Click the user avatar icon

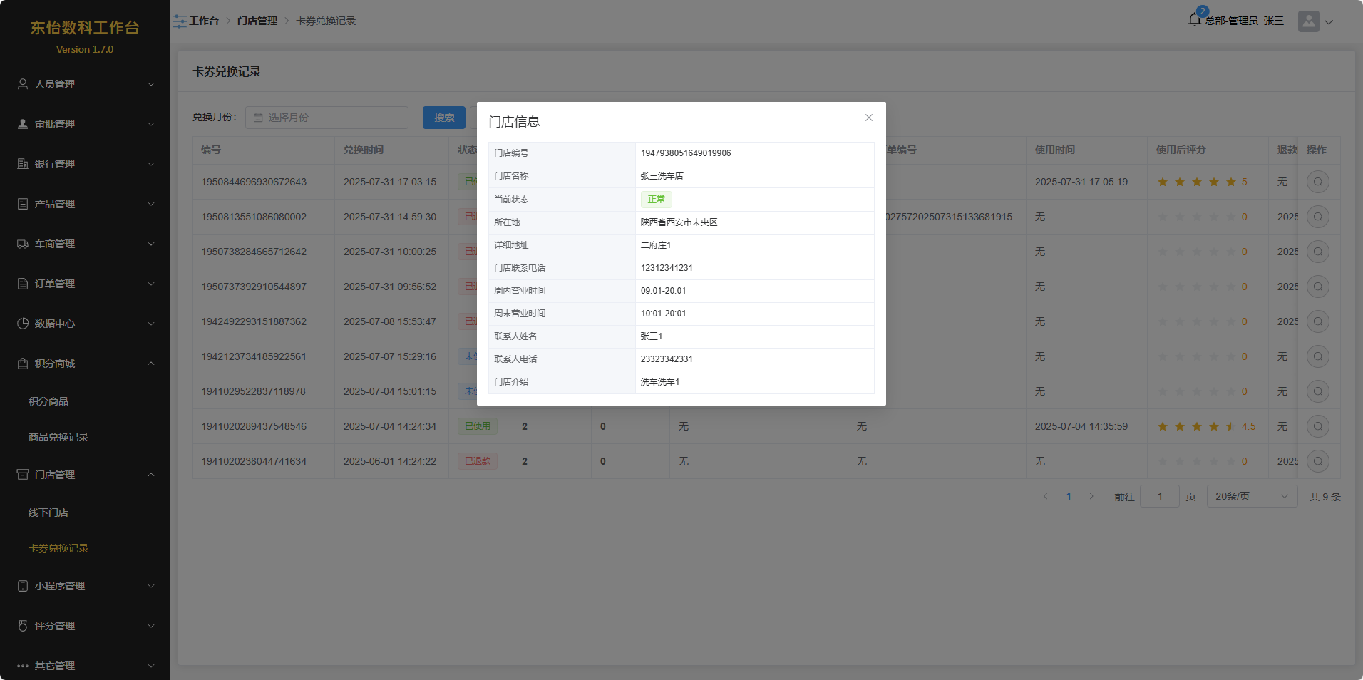pos(1308,21)
